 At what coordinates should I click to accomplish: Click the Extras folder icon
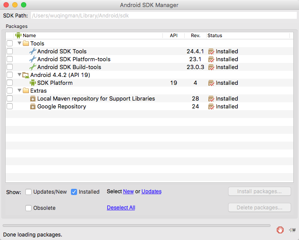(x=26, y=90)
